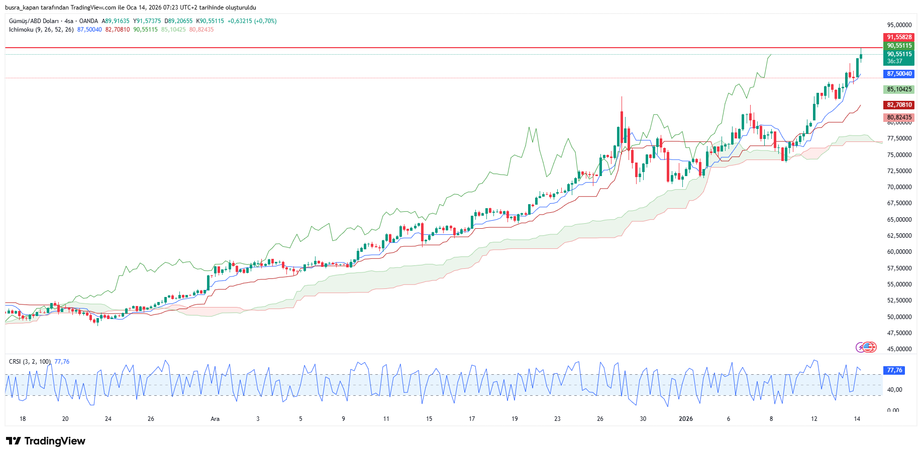Click the 2026 label on the time axis
The height and width of the screenshot is (456, 922).
pos(685,419)
